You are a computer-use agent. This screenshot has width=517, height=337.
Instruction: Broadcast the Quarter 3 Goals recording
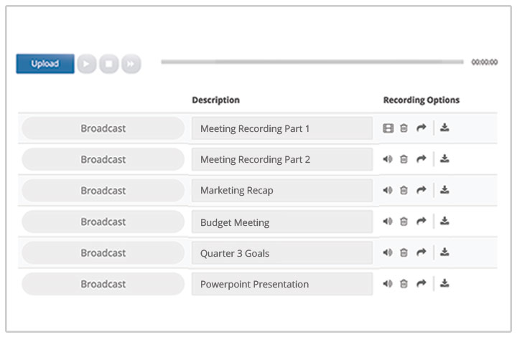103,252
